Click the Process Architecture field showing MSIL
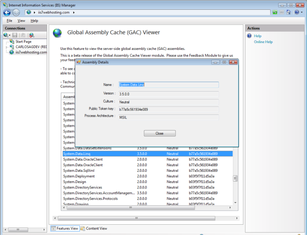Viewport: 307px width, 235px height. coord(168,117)
